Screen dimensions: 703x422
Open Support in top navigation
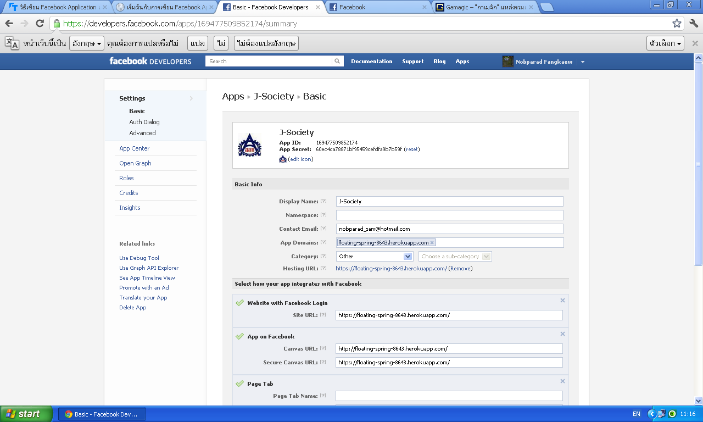[x=413, y=62]
